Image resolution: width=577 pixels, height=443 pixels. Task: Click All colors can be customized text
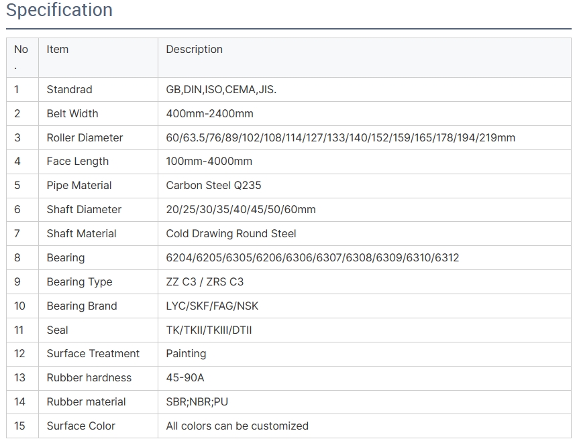coord(237,426)
